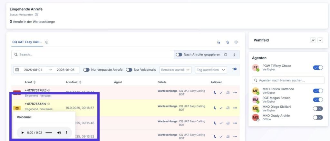The height and width of the screenshot is (141, 330).
Task: Refresh the call list
Action: pos(225,55)
